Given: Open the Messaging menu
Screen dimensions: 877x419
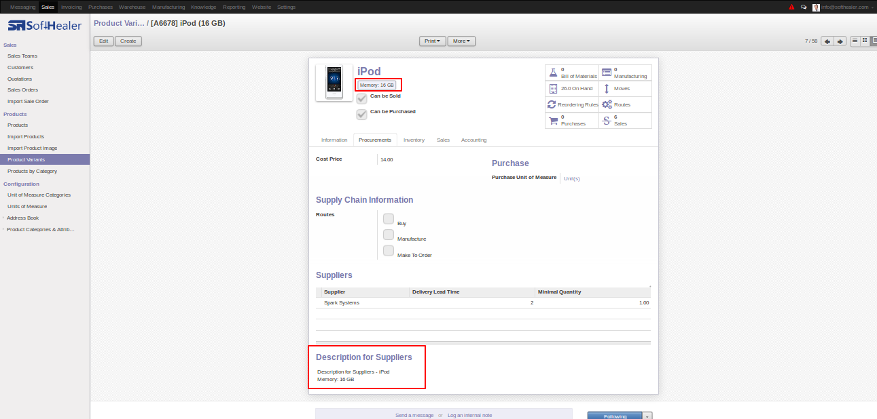Looking at the screenshot, I should tap(23, 7).
